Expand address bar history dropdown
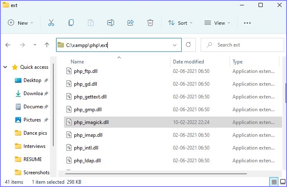 click(174, 45)
